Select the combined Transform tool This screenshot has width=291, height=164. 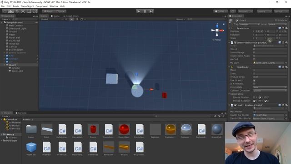point(35,11)
